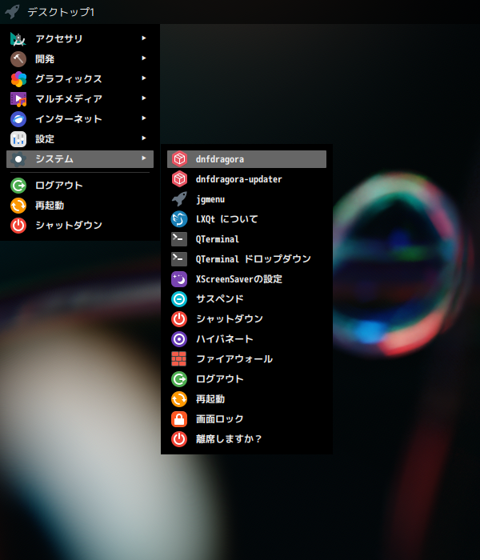Click the アクセサリ category icon
This screenshot has height=560, width=480.
pyautogui.click(x=18, y=39)
